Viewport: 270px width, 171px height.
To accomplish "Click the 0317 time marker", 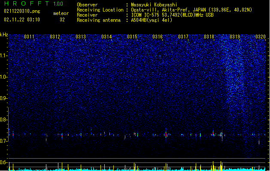I will 183,36.
